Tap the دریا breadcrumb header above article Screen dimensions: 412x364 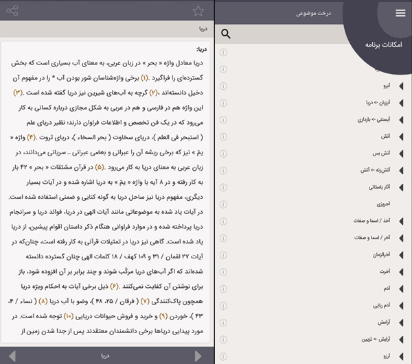[x=203, y=29]
